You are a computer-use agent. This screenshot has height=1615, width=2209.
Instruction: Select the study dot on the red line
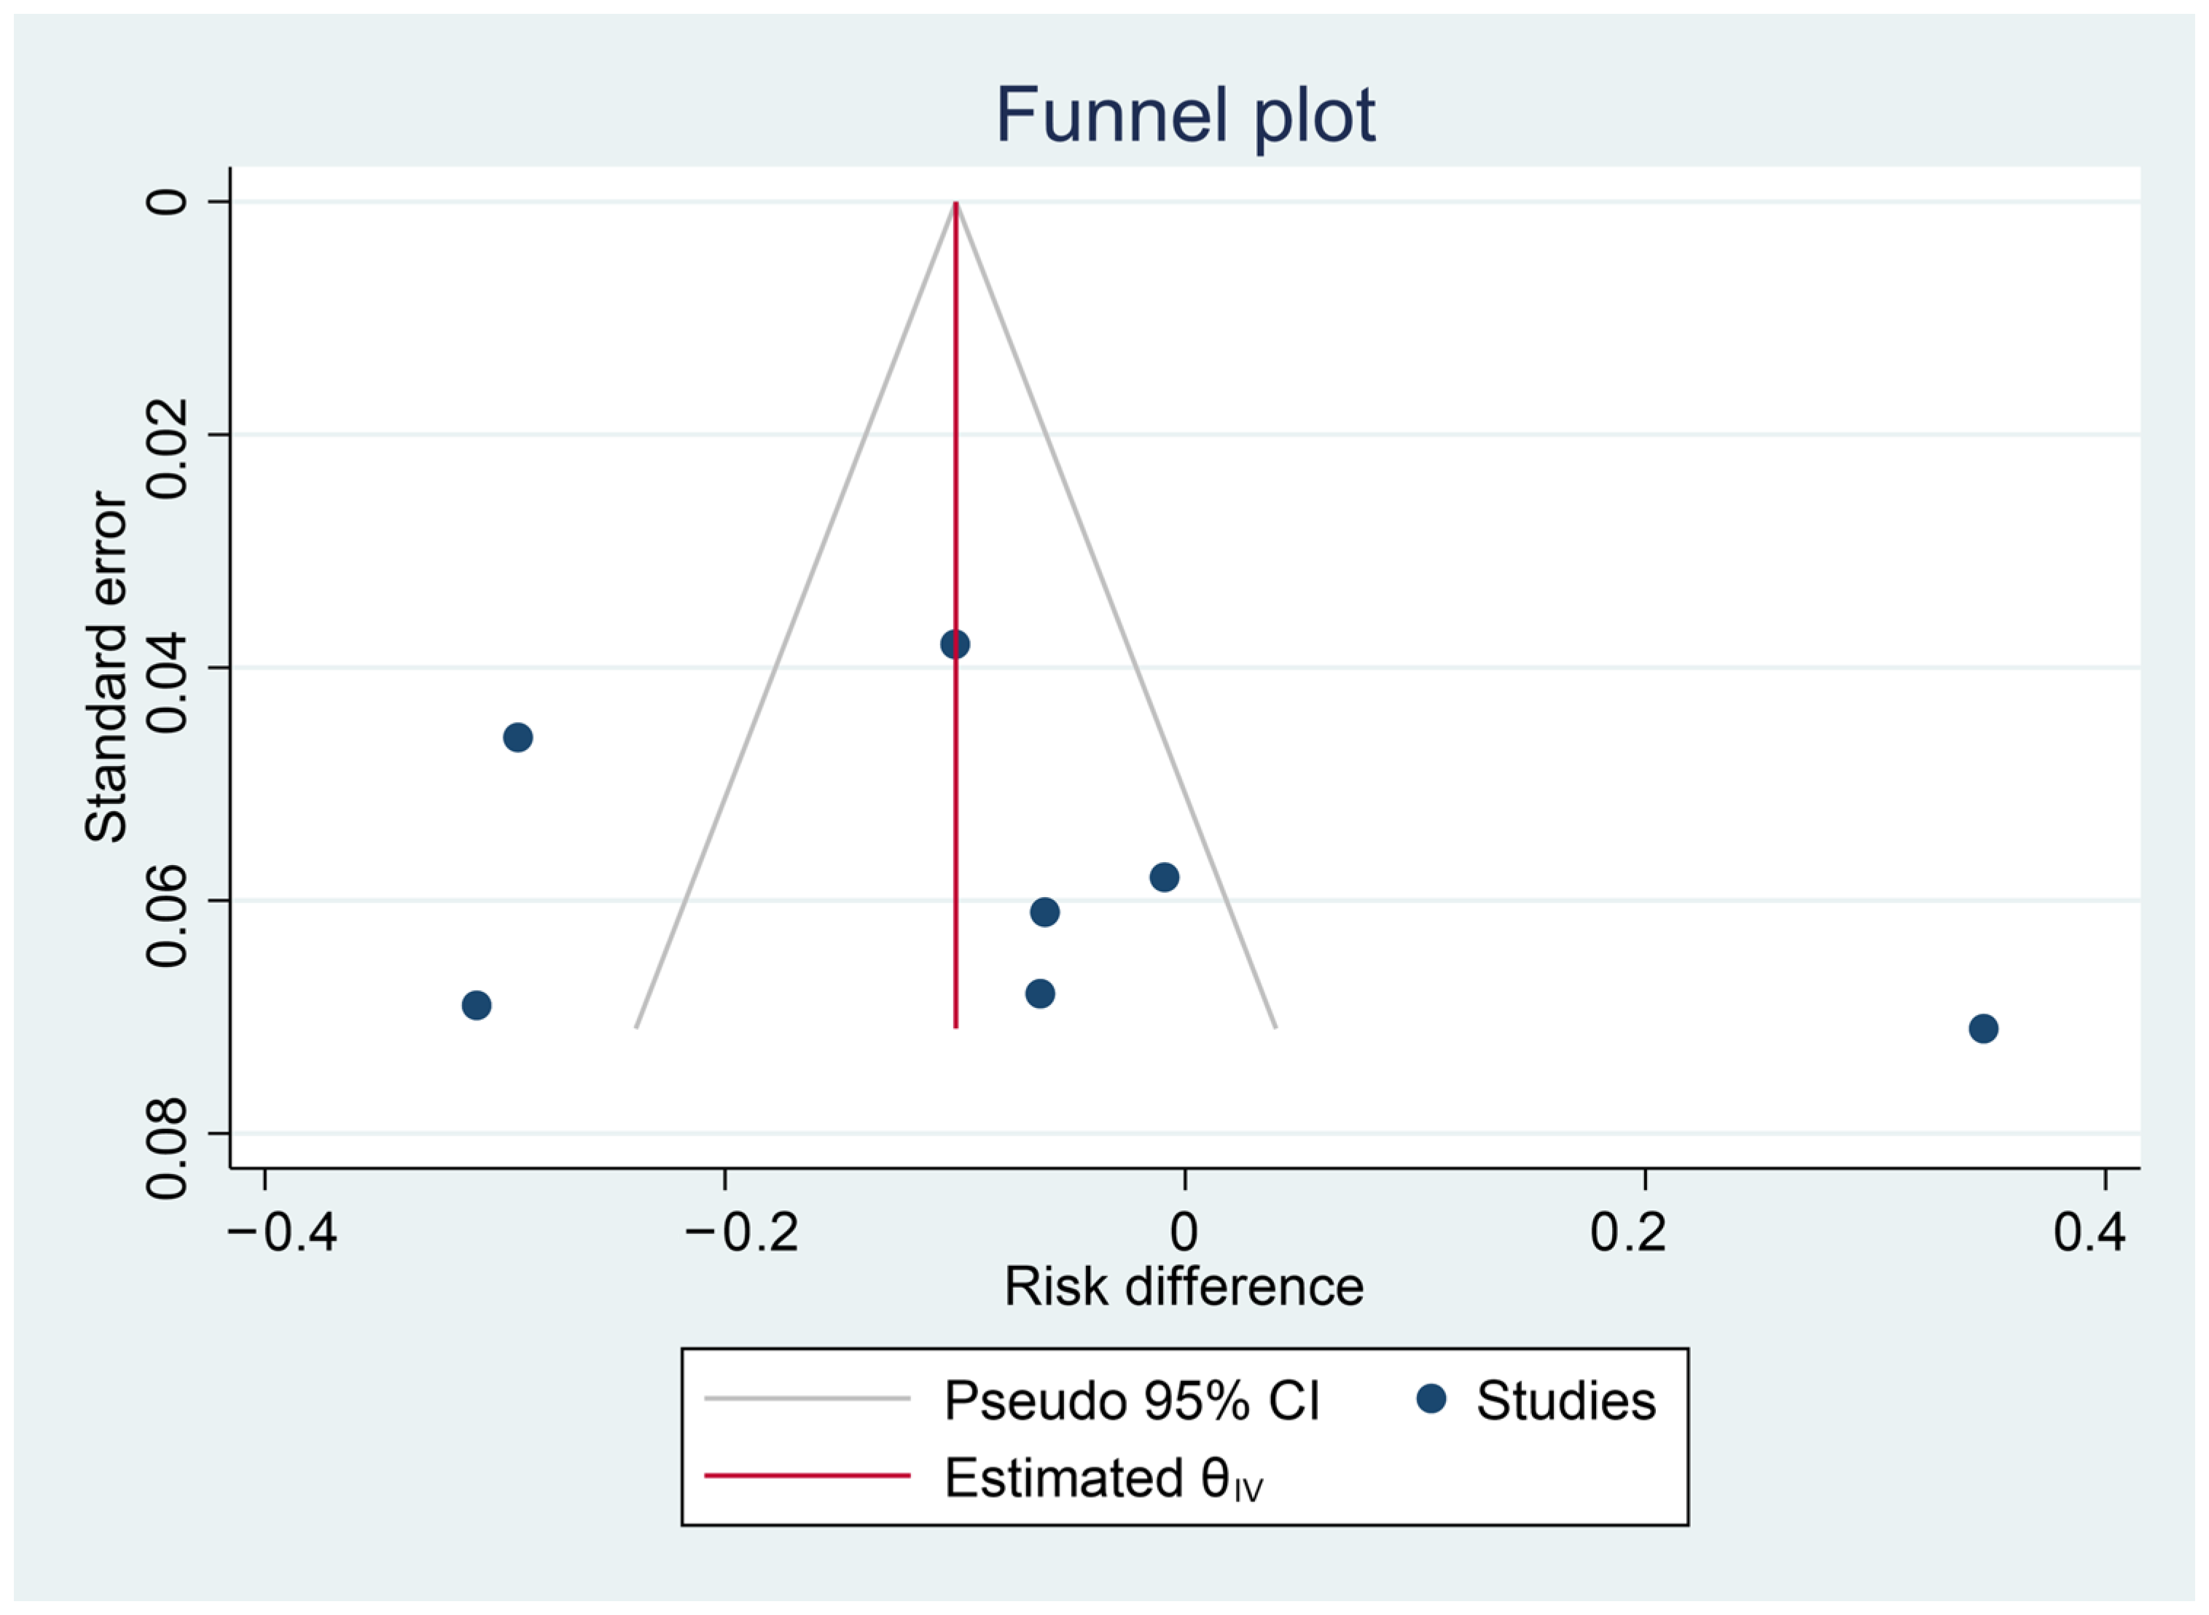(x=955, y=644)
